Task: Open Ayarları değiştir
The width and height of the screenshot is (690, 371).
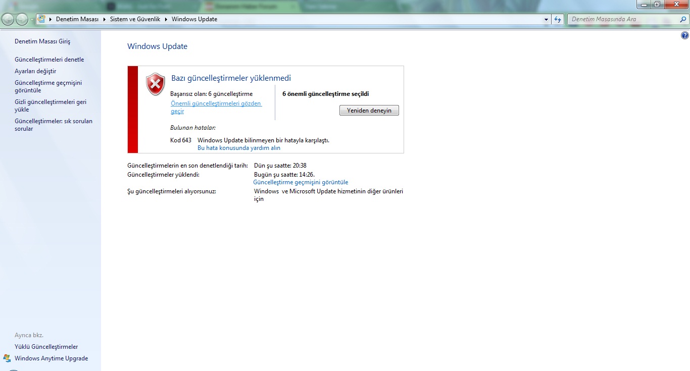Action: click(x=35, y=71)
